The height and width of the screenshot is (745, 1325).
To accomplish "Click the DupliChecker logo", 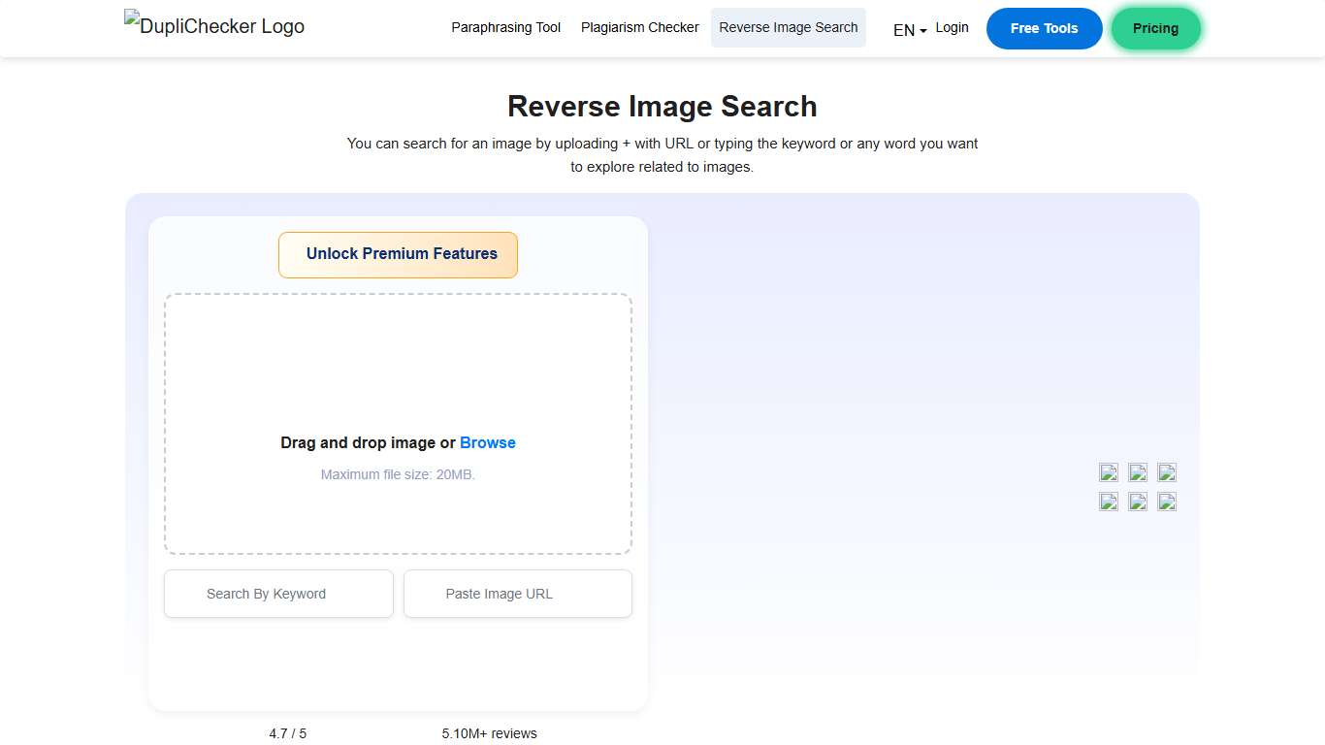I will (213, 26).
